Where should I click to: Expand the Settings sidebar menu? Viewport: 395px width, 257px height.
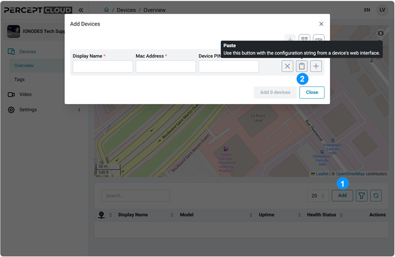tap(79, 110)
